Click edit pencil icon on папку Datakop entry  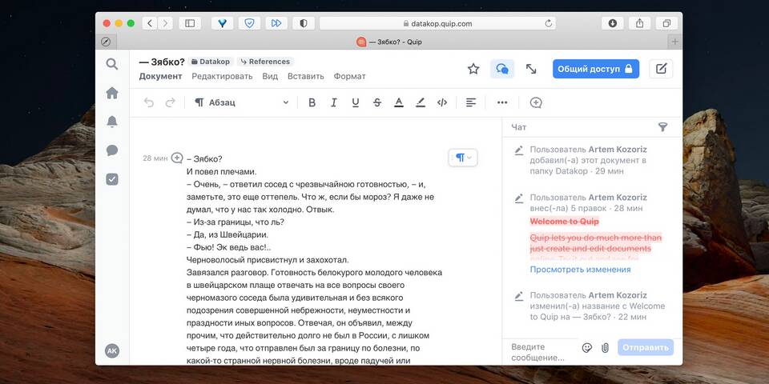[x=519, y=150]
